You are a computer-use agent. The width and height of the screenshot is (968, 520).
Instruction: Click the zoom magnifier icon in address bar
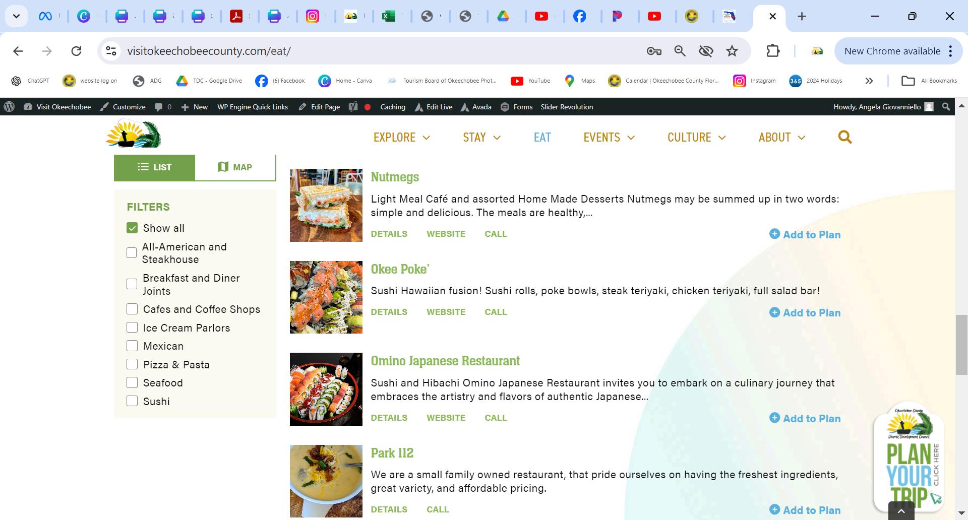[680, 51]
